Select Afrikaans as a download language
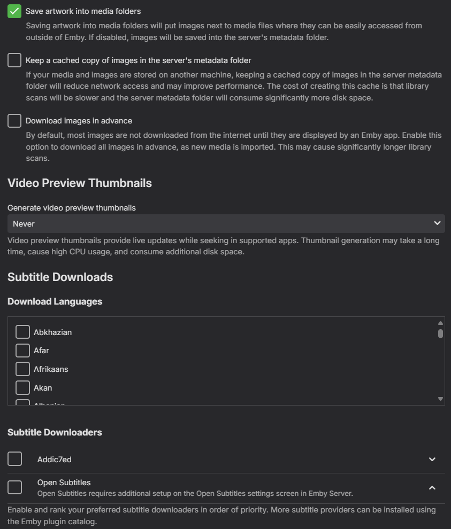The image size is (451, 529). tap(22, 369)
